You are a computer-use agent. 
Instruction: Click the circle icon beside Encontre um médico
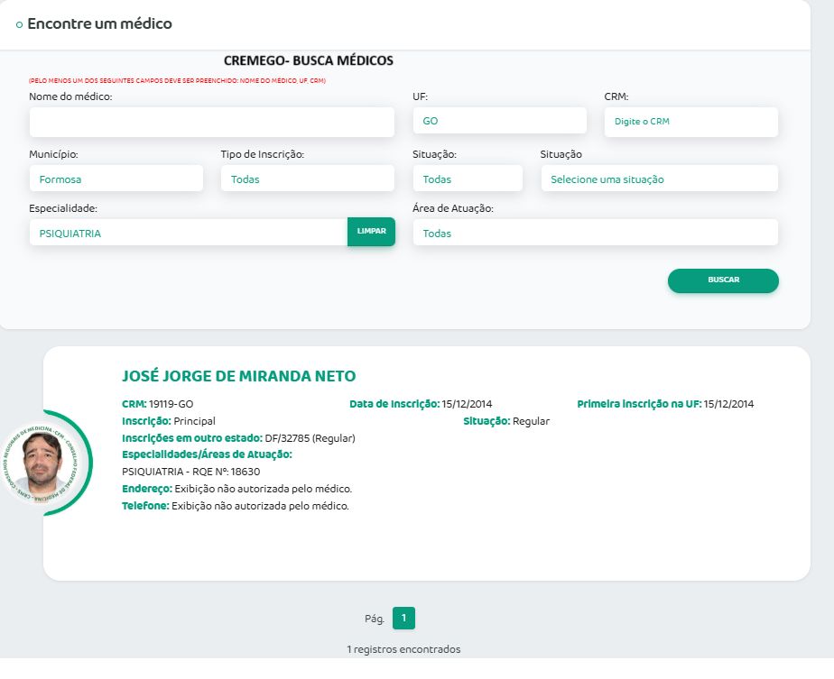coord(19,25)
